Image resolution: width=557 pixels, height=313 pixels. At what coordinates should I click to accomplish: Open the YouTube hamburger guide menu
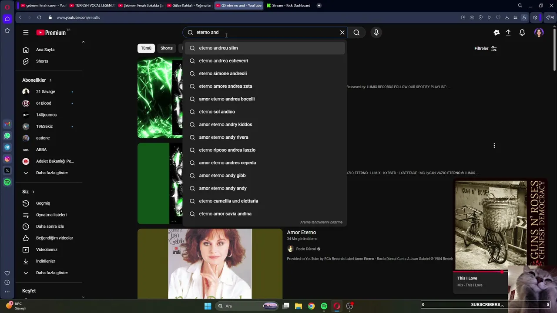coord(26,33)
